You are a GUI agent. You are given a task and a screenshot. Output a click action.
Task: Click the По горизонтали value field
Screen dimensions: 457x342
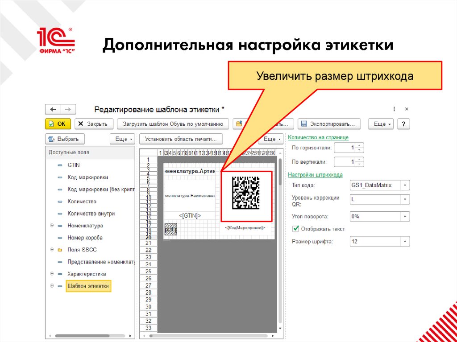(x=345, y=148)
